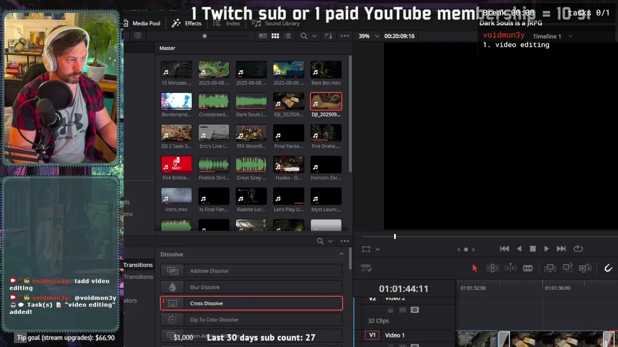Screen dimensions: 618x347
Task: Activate the Blade Edit Mode tool
Action: (x=528, y=268)
